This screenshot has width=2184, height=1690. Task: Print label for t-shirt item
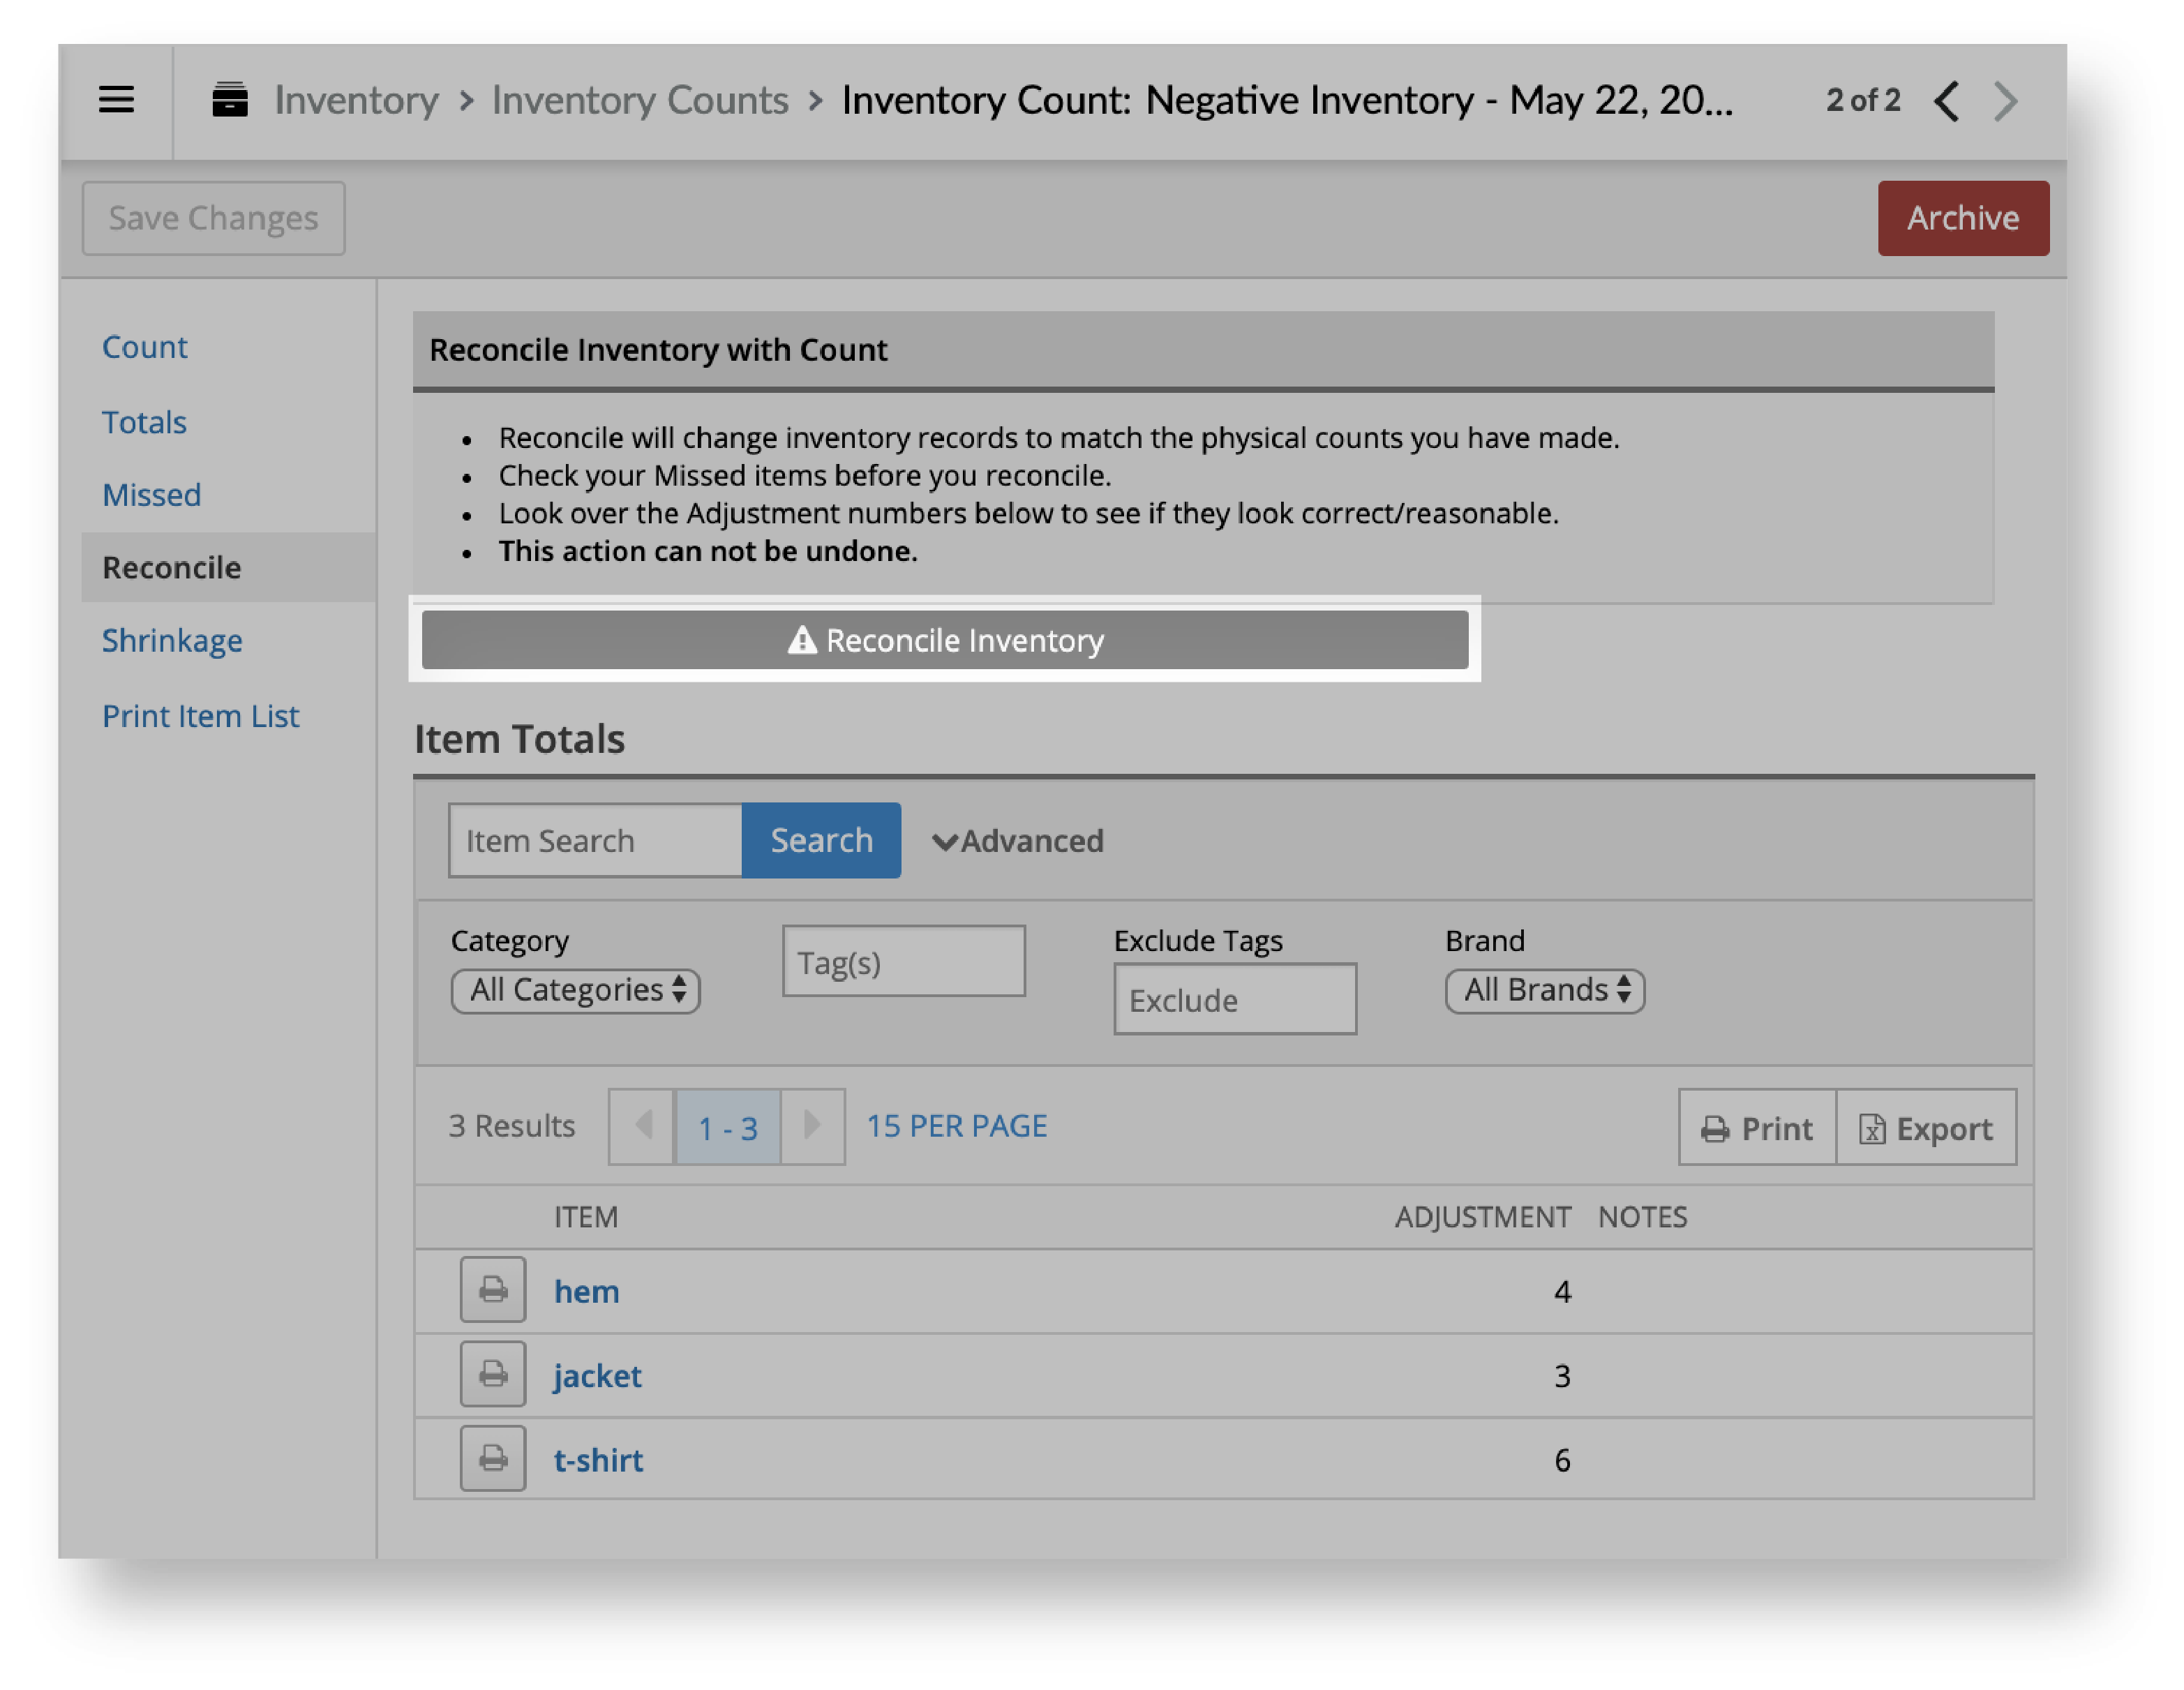[x=492, y=1459]
